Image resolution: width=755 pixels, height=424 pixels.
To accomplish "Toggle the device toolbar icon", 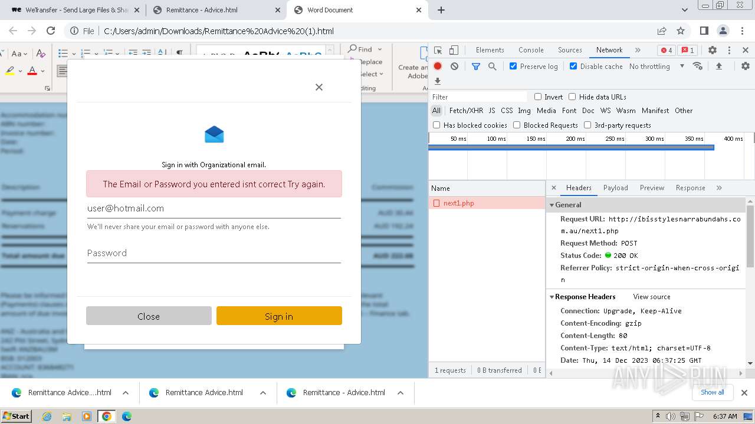I will [x=454, y=50].
